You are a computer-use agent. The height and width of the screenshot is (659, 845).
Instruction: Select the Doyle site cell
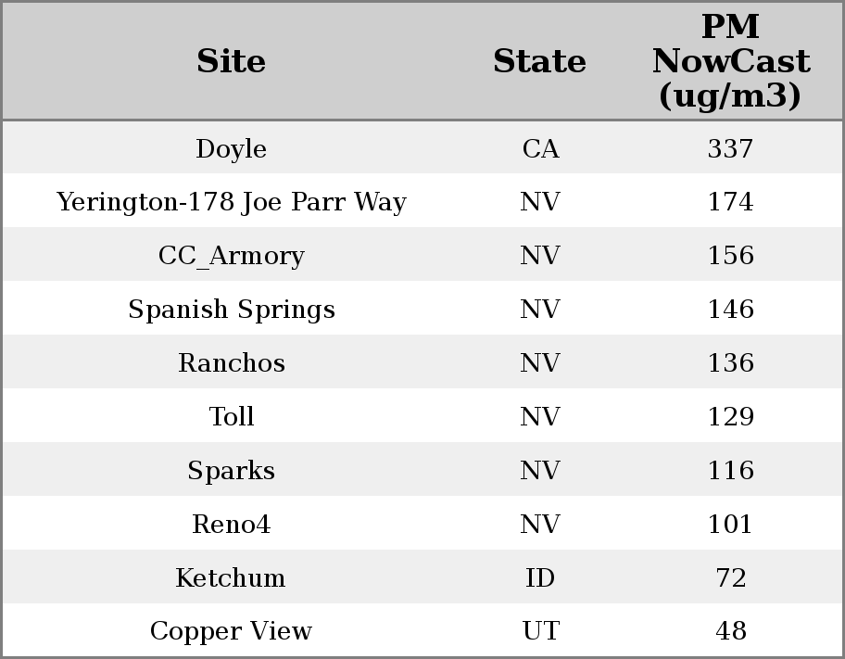tap(231, 148)
